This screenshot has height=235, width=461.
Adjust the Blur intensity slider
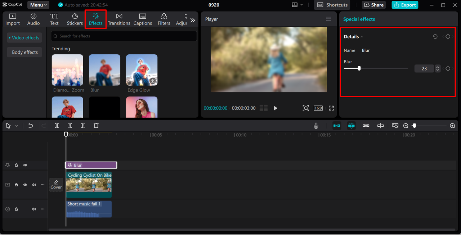click(359, 68)
